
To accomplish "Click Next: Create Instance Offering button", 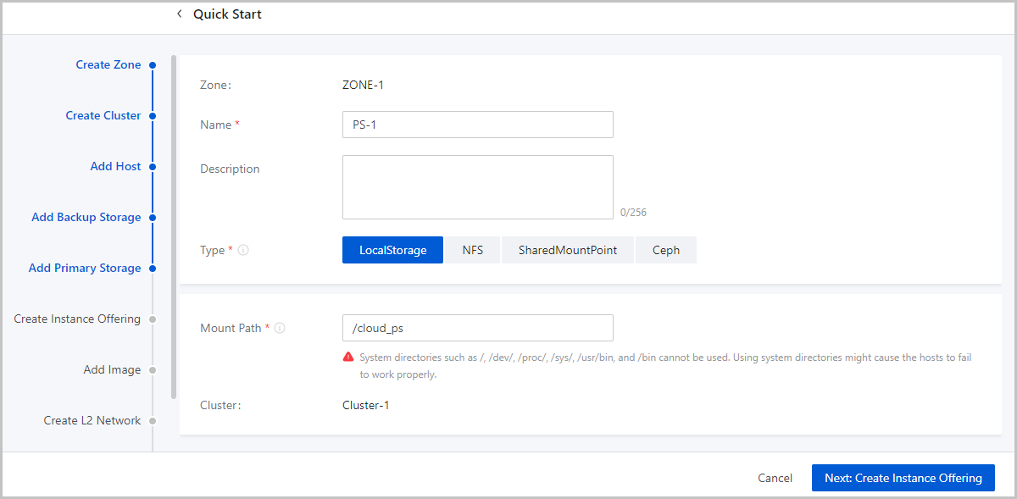I will [x=903, y=478].
